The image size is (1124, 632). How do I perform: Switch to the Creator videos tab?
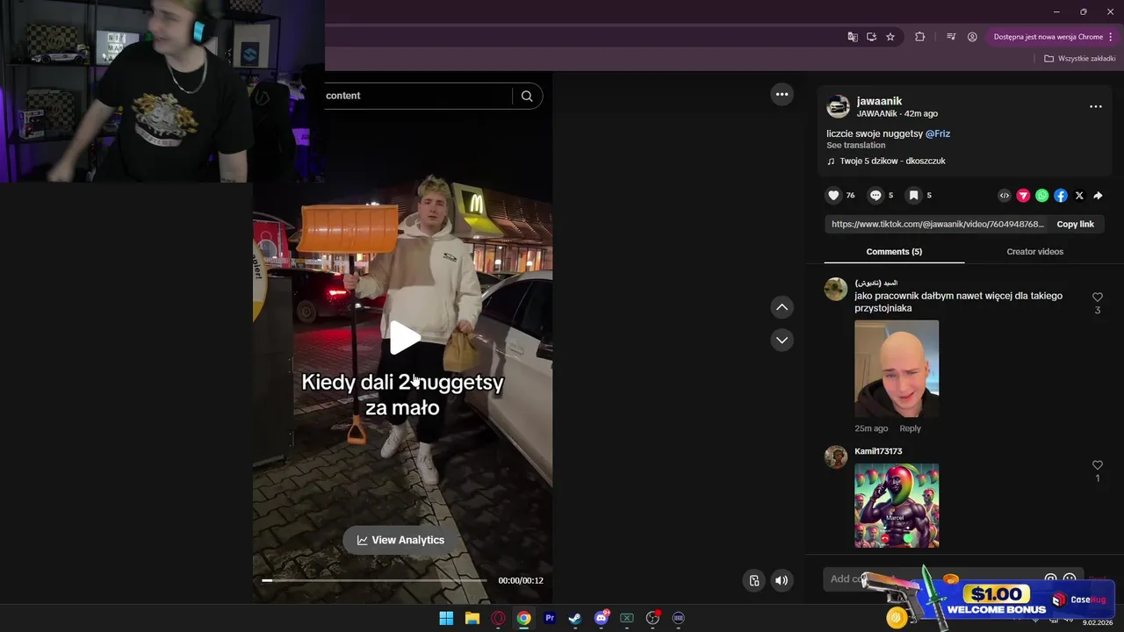1034,252
